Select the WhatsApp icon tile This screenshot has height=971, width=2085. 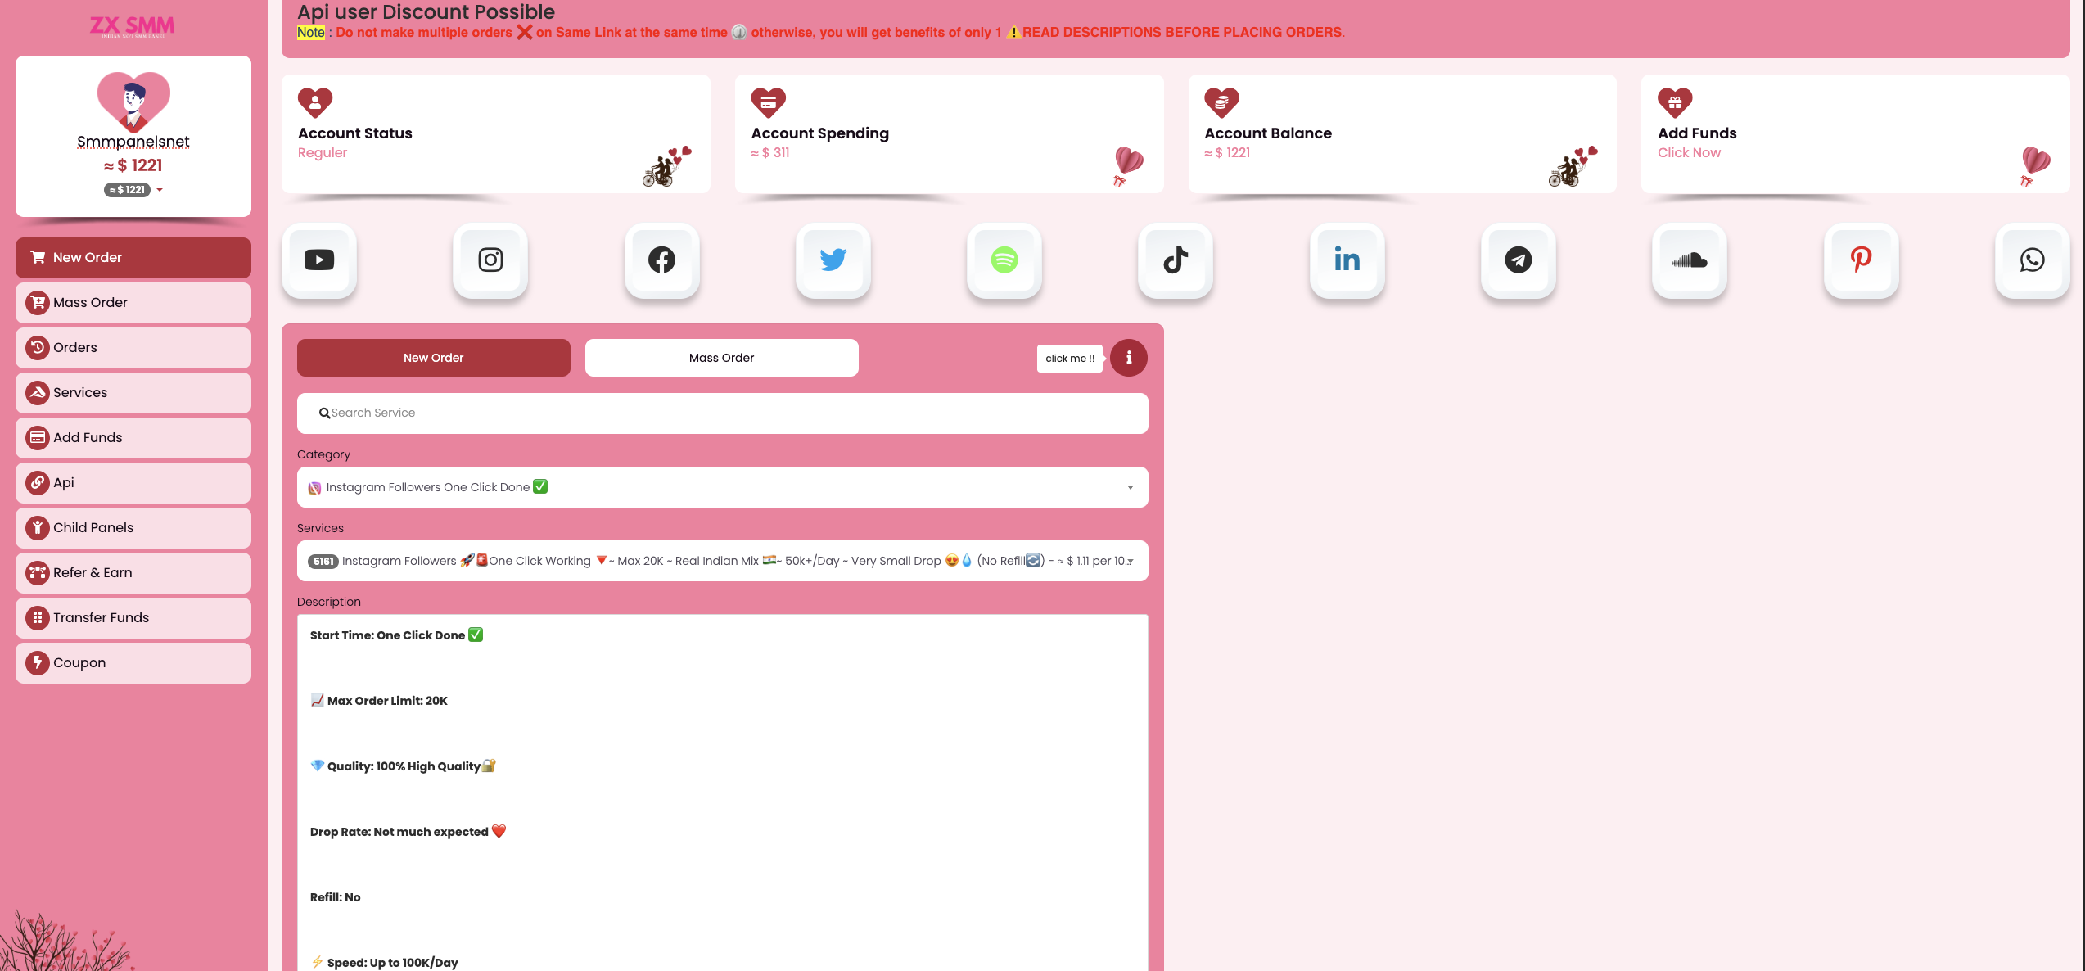click(2032, 260)
